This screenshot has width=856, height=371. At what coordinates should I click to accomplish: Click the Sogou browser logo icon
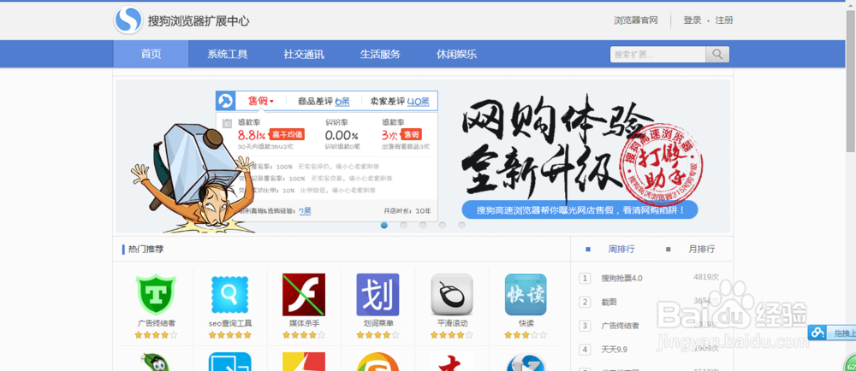click(x=128, y=21)
